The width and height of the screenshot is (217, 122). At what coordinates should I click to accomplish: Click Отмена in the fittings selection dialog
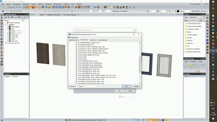pos(136,86)
